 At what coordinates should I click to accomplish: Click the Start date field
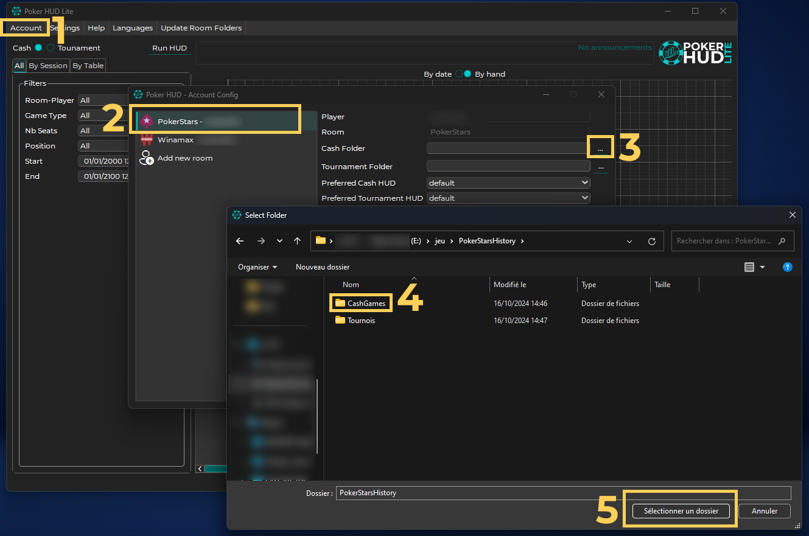pyautogui.click(x=103, y=161)
